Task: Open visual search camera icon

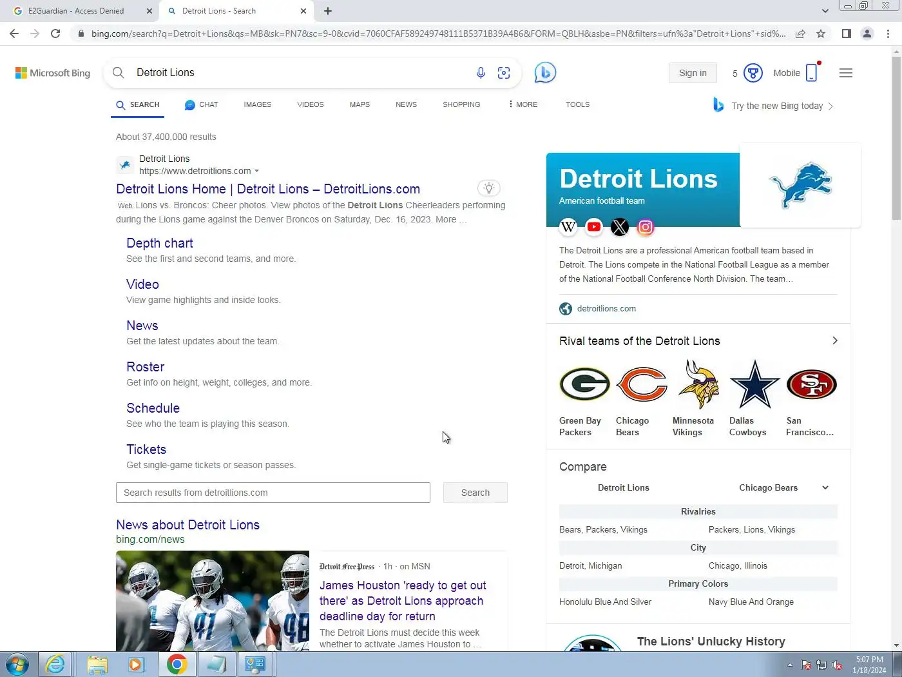Action: tap(504, 73)
